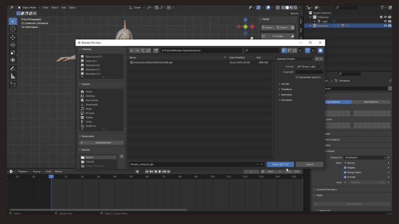Open Operator Presets dropdown
The height and width of the screenshot is (224, 399).
(295, 59)
